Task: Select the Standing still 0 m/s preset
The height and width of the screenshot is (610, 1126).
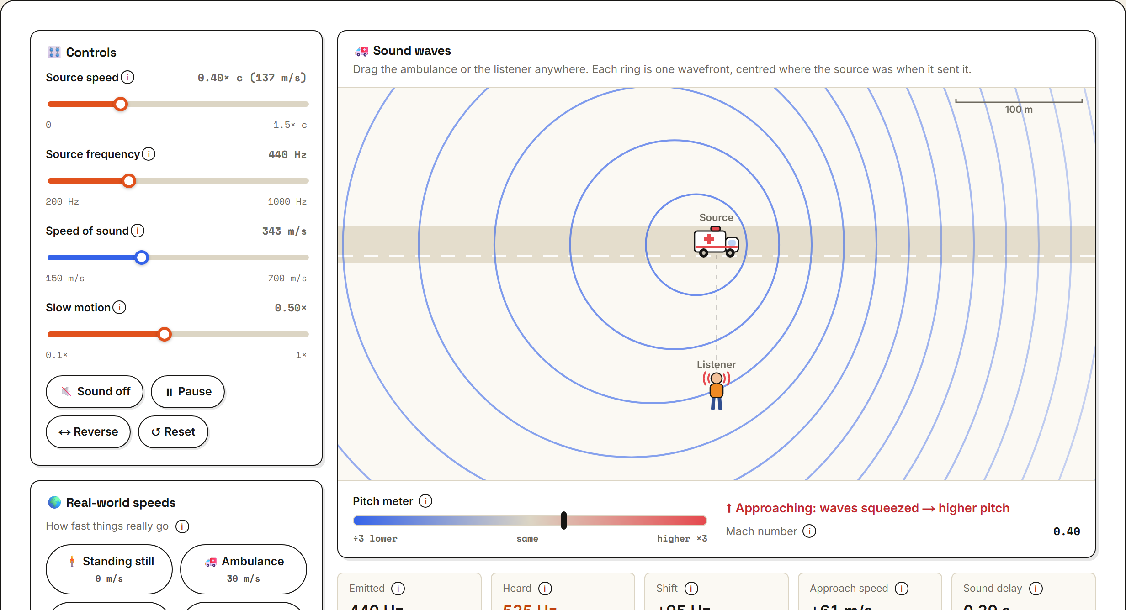Action: [x=109, y=569]
